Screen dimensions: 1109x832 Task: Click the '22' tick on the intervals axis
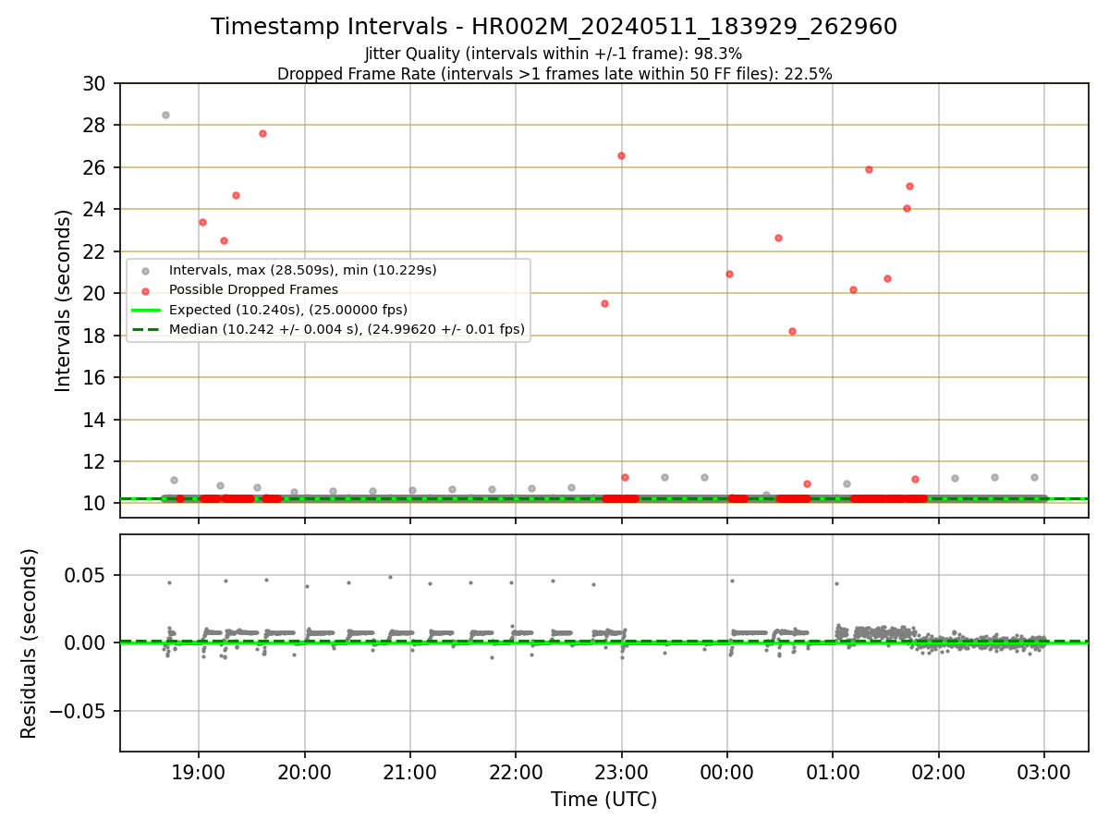[x=93, y=251]
